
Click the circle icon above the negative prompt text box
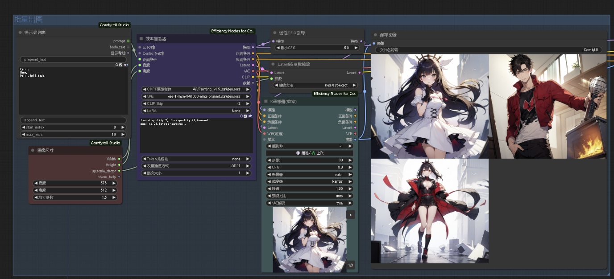pyautogui.click(x=241, y=116)
